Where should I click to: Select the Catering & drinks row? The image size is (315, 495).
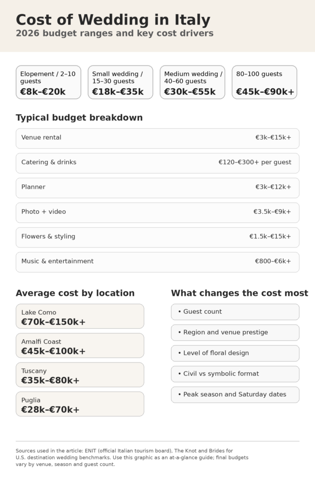[157, 163]
